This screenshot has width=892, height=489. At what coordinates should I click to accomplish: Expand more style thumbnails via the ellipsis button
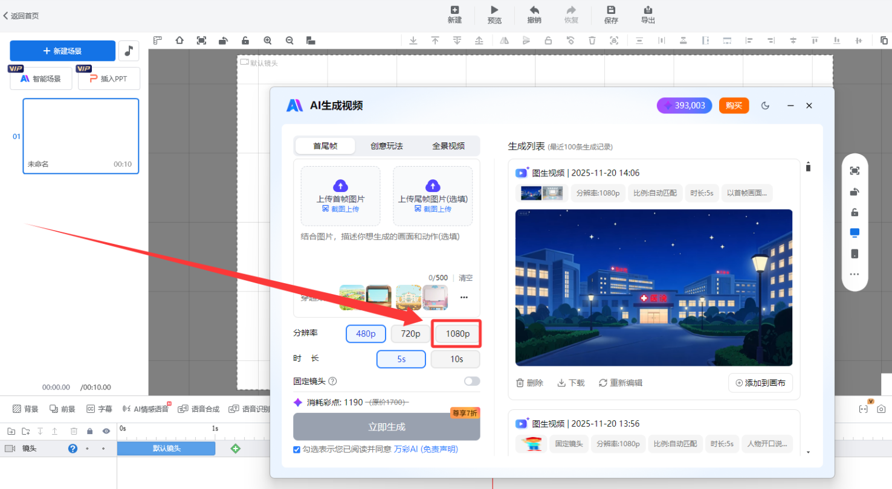[464, 297]
